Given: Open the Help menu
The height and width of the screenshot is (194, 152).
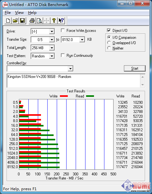Looking at the screenshot, I should click(32, 13).
